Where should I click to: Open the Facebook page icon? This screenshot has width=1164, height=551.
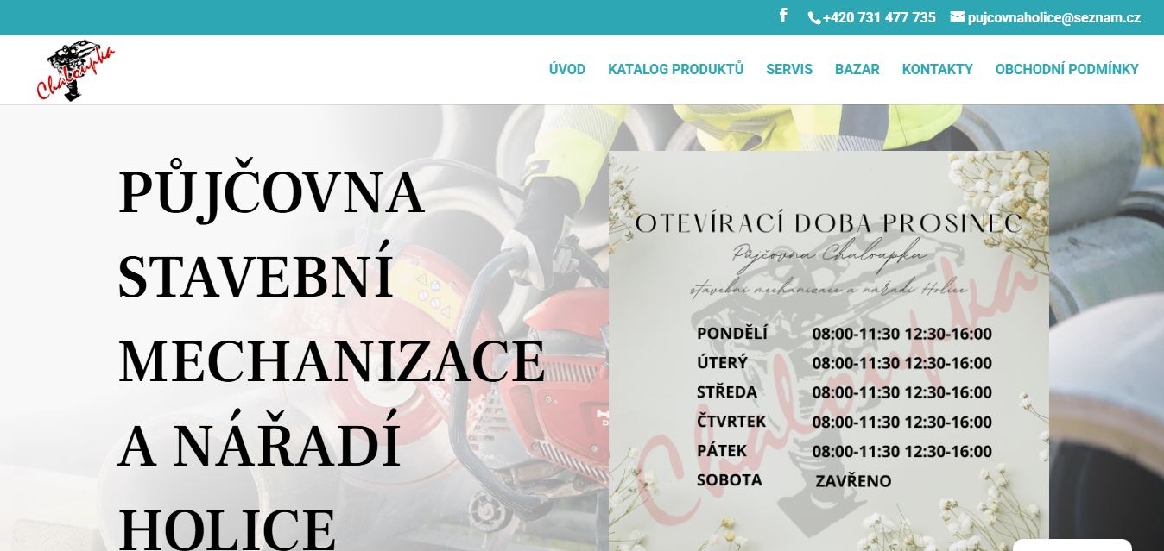pos(783,16)
